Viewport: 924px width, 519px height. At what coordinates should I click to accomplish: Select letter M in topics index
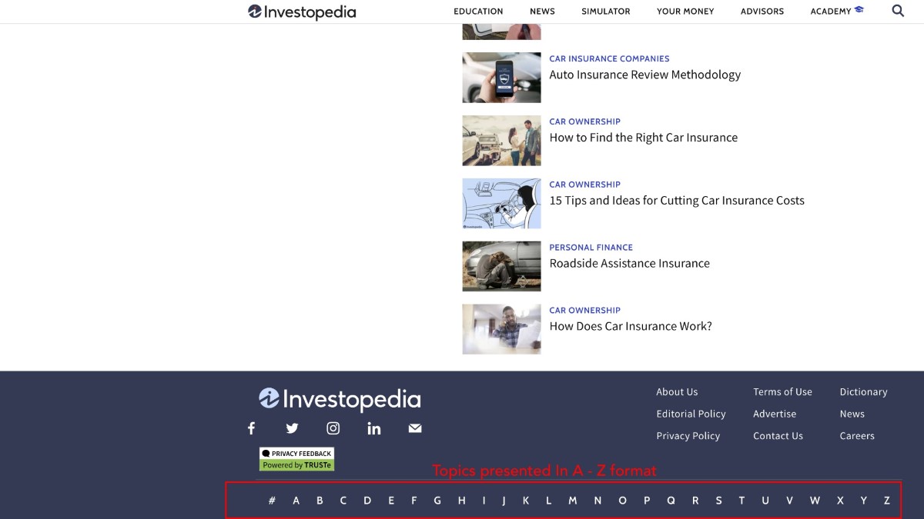click(573, 501)
